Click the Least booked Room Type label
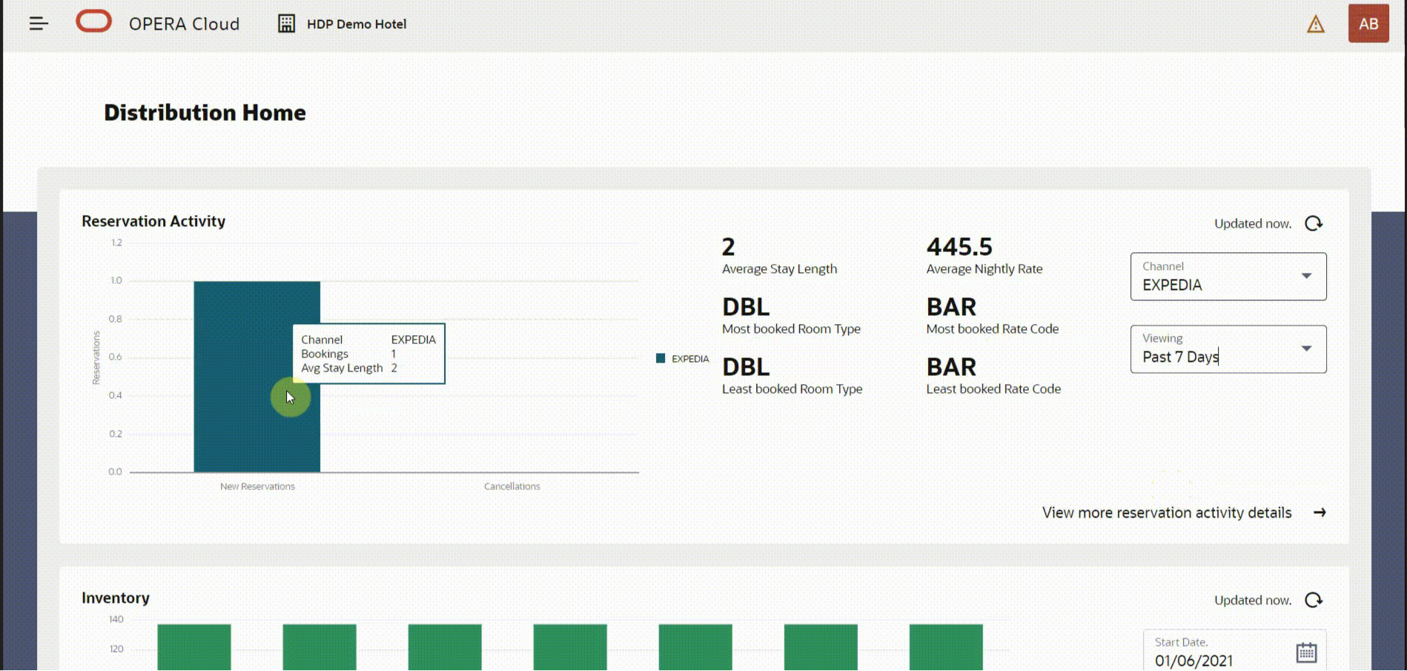Screen dimensions: 1407x671 (x=792, y=389)
